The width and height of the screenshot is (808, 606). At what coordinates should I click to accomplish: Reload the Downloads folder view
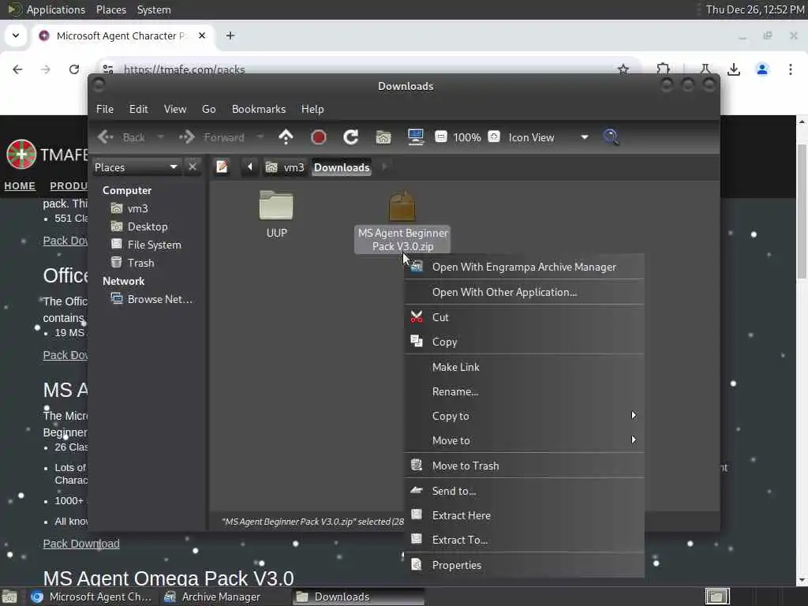point(351,137)
